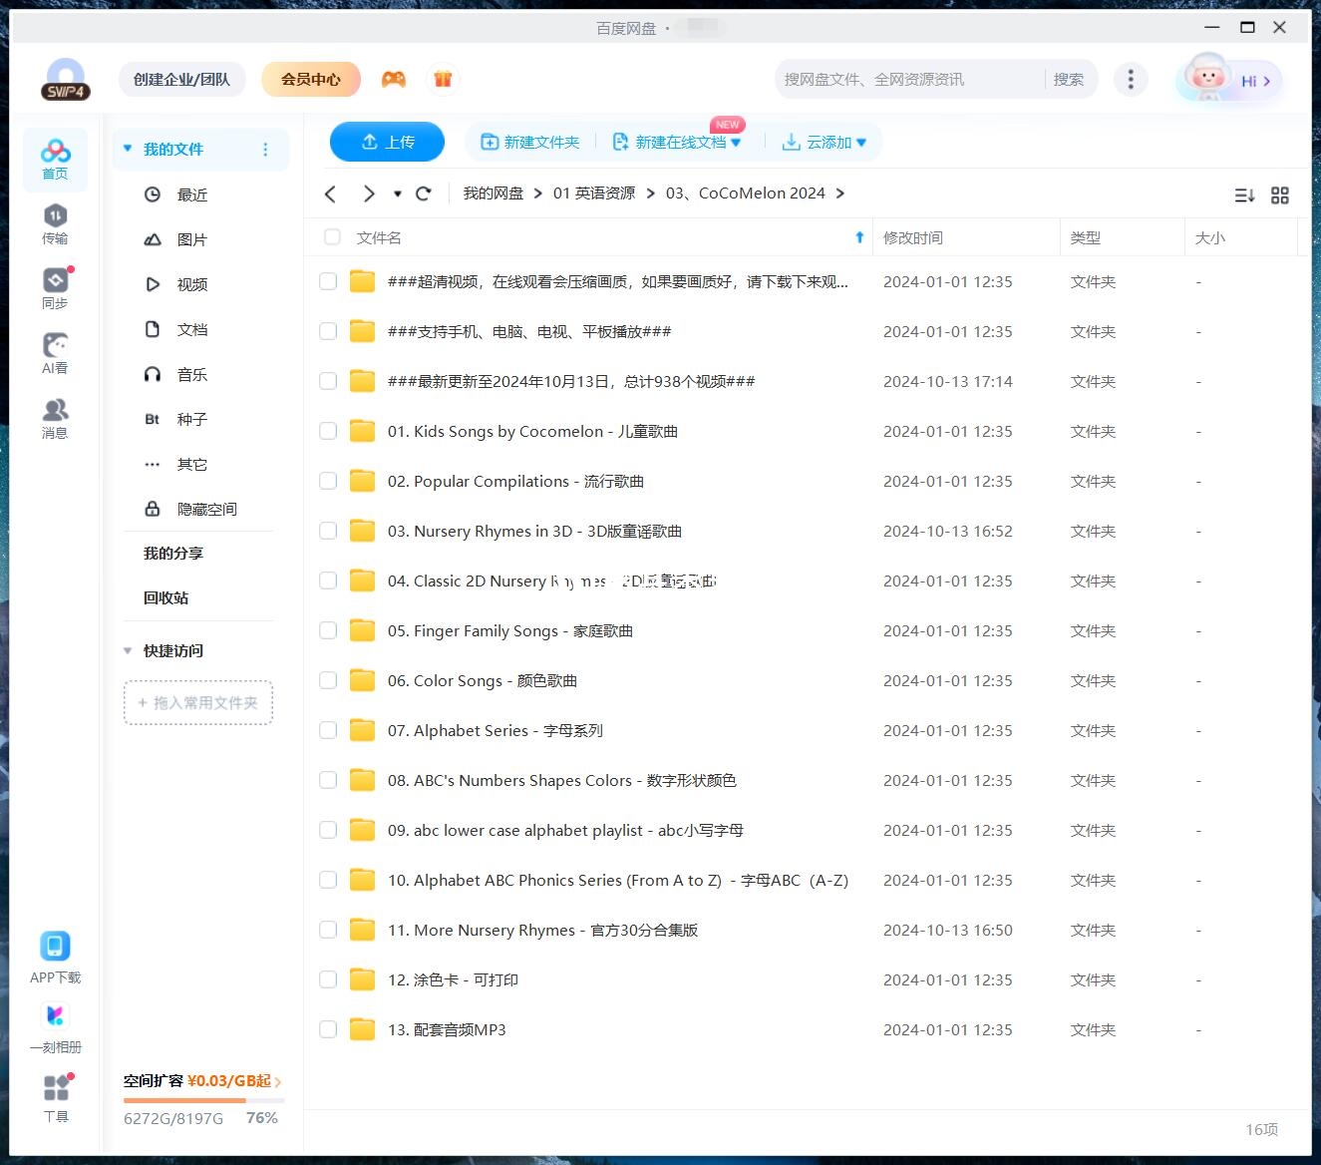Open the 首页 home sidebar icon
Screen dimensions: 1321x1165
[55, 159]
